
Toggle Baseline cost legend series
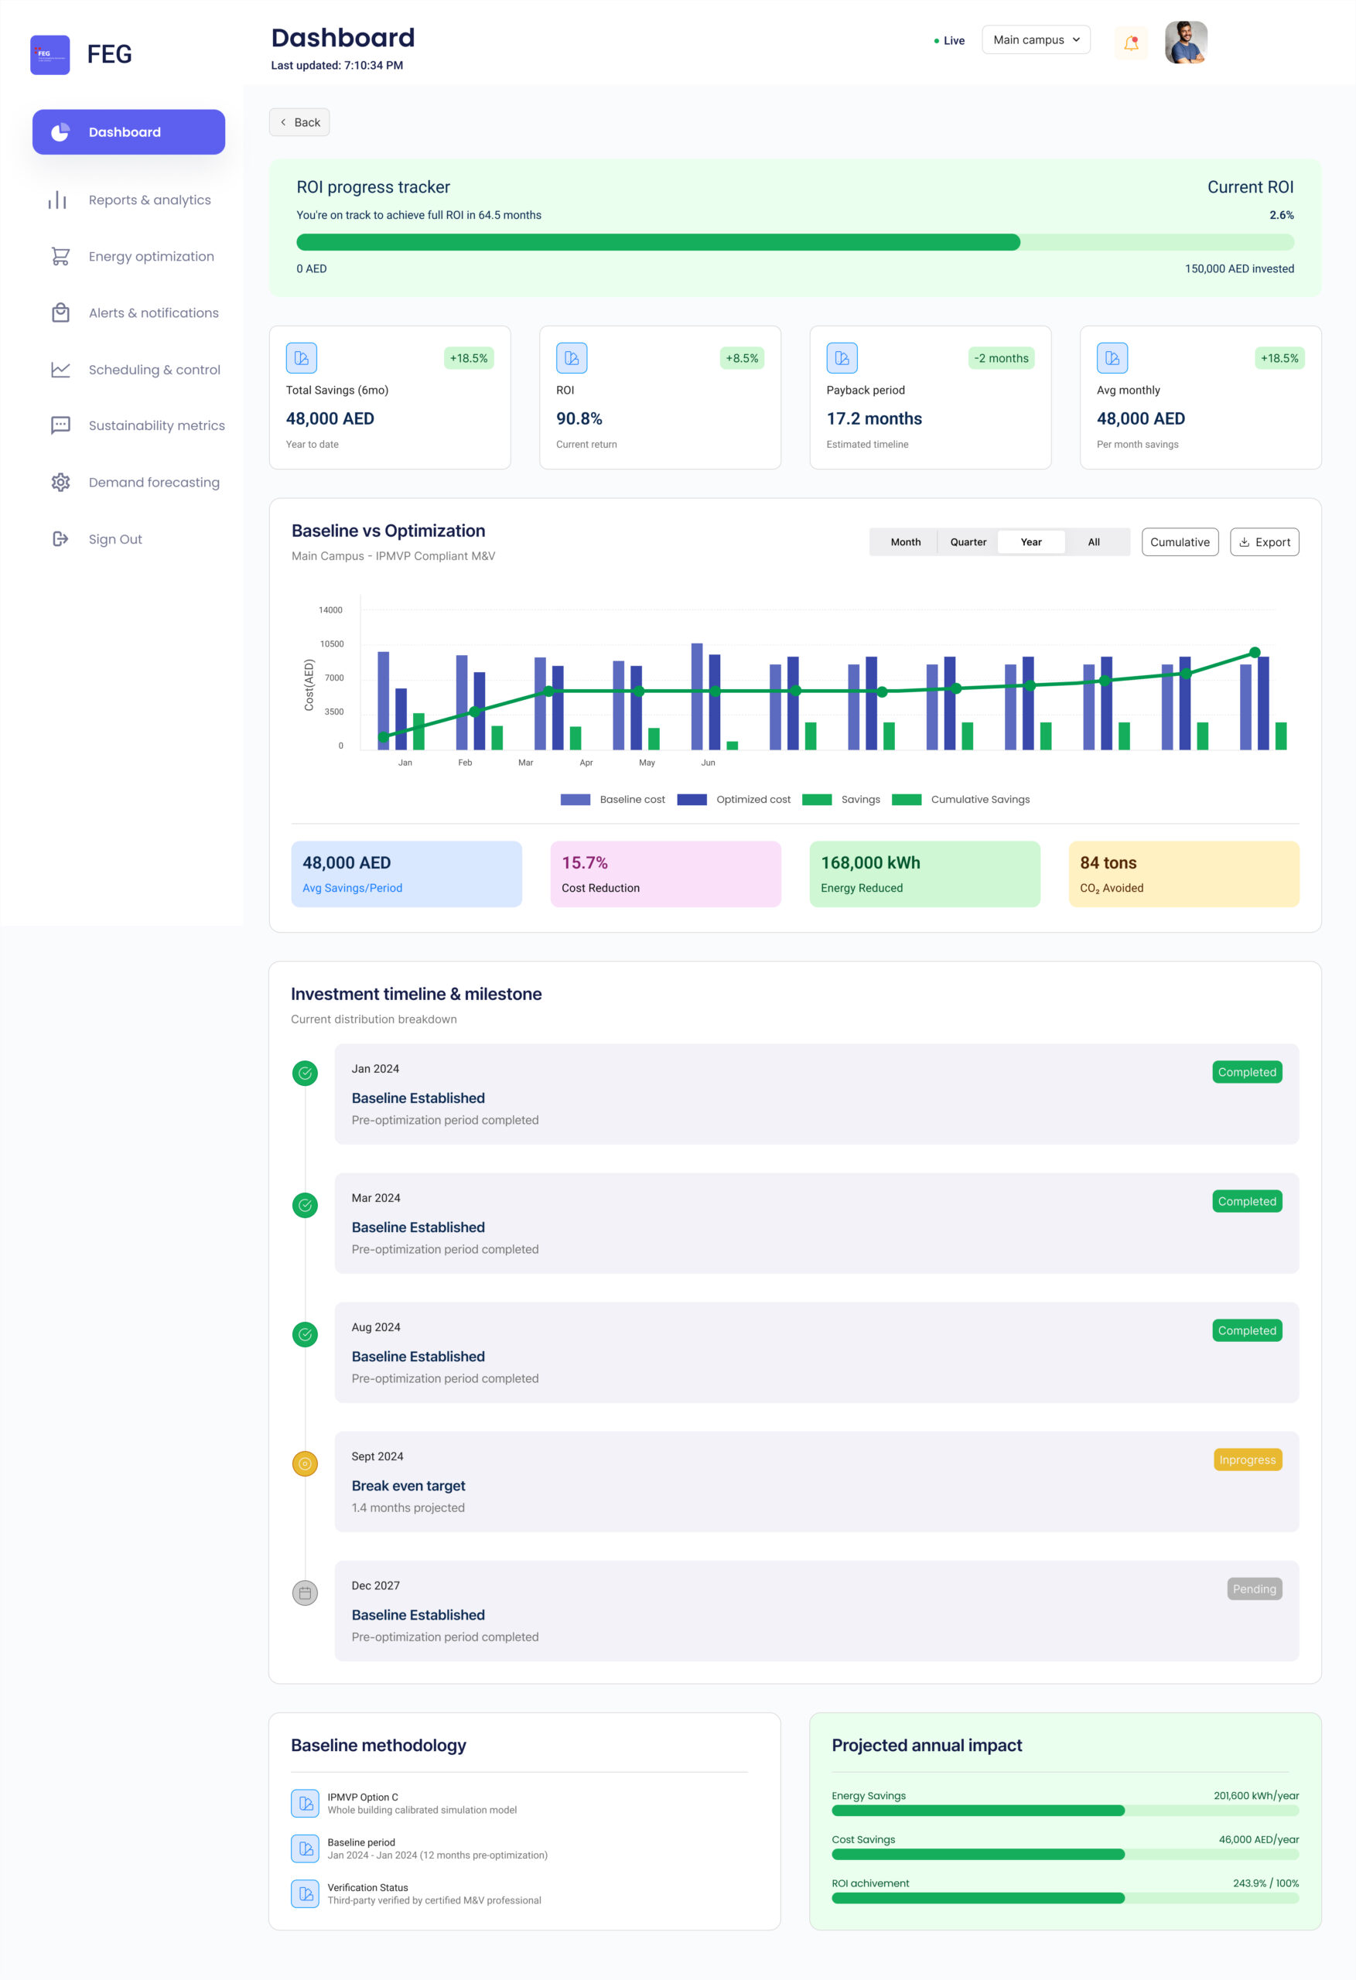coord(613,800)
